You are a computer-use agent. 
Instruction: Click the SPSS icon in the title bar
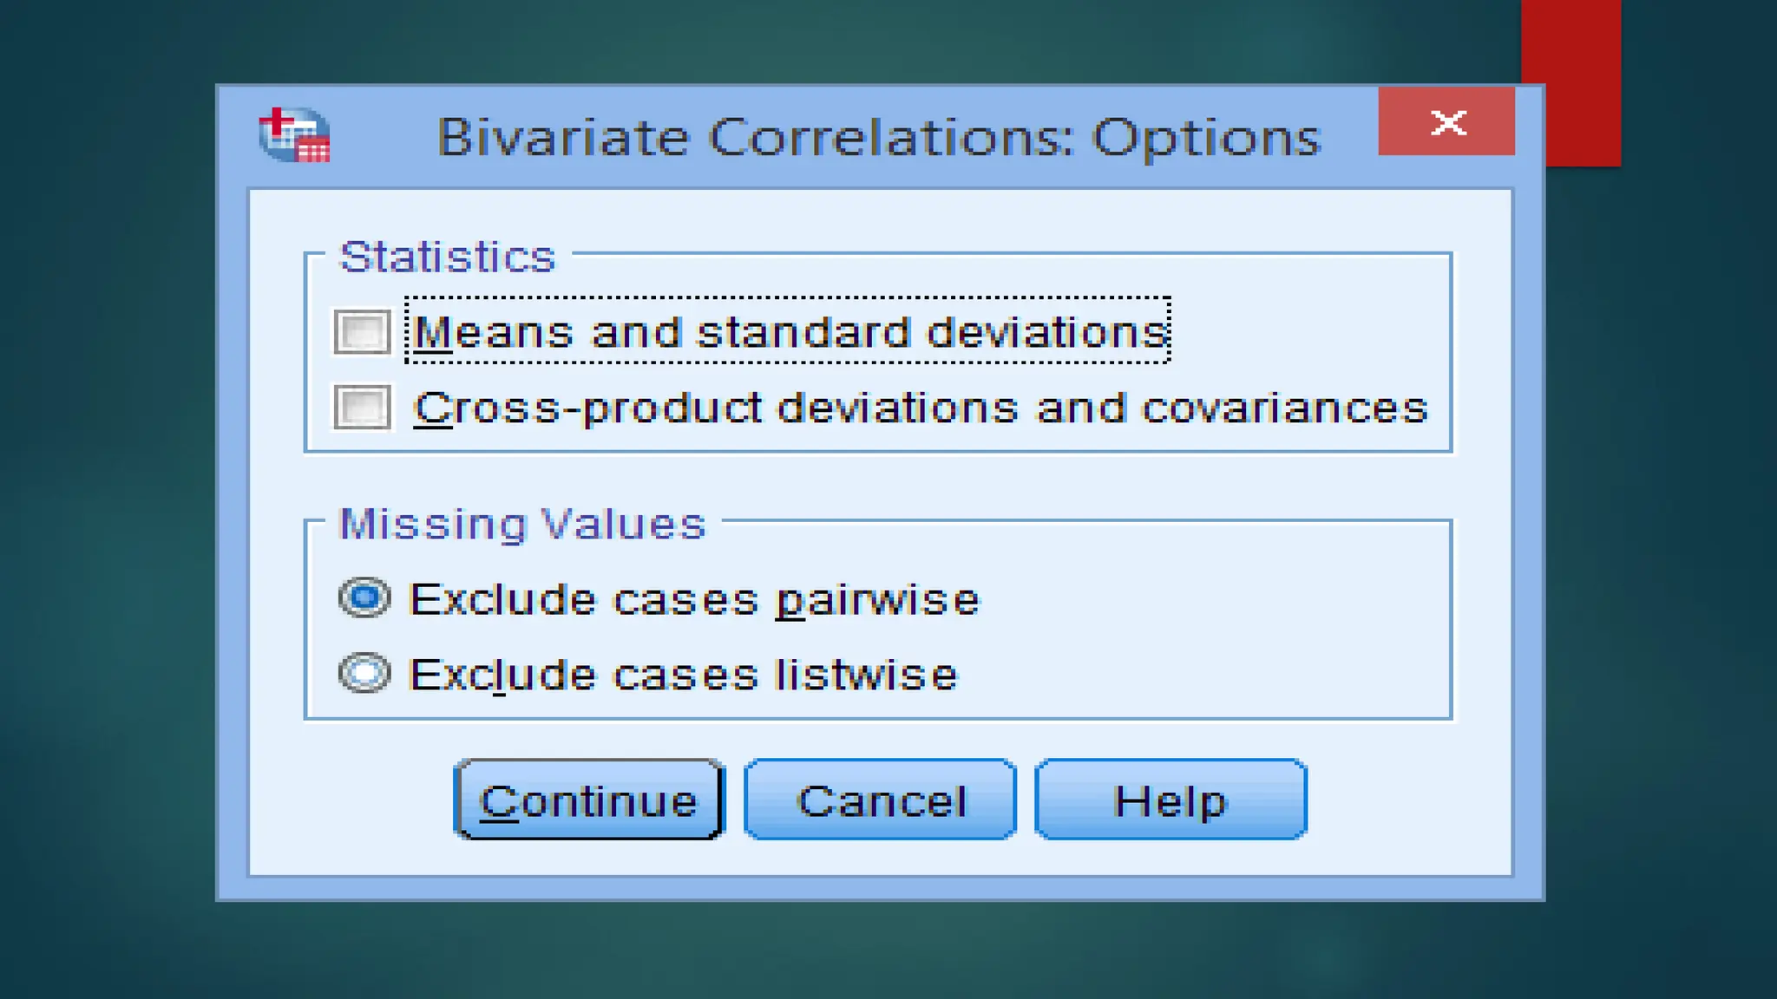pos(294,135)
